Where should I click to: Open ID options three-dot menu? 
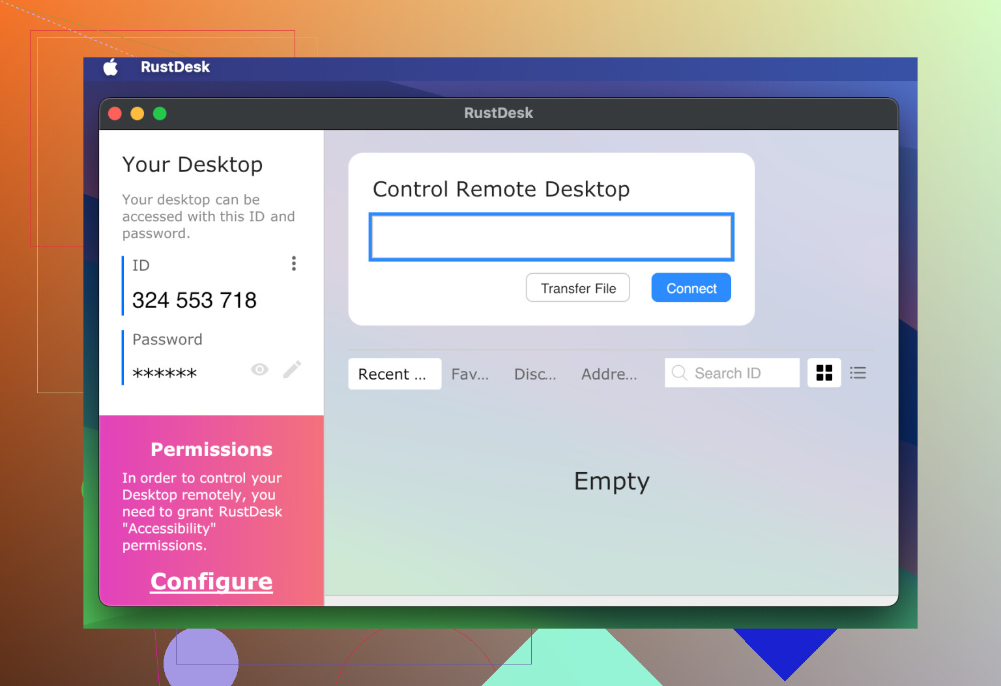(294, 263)
